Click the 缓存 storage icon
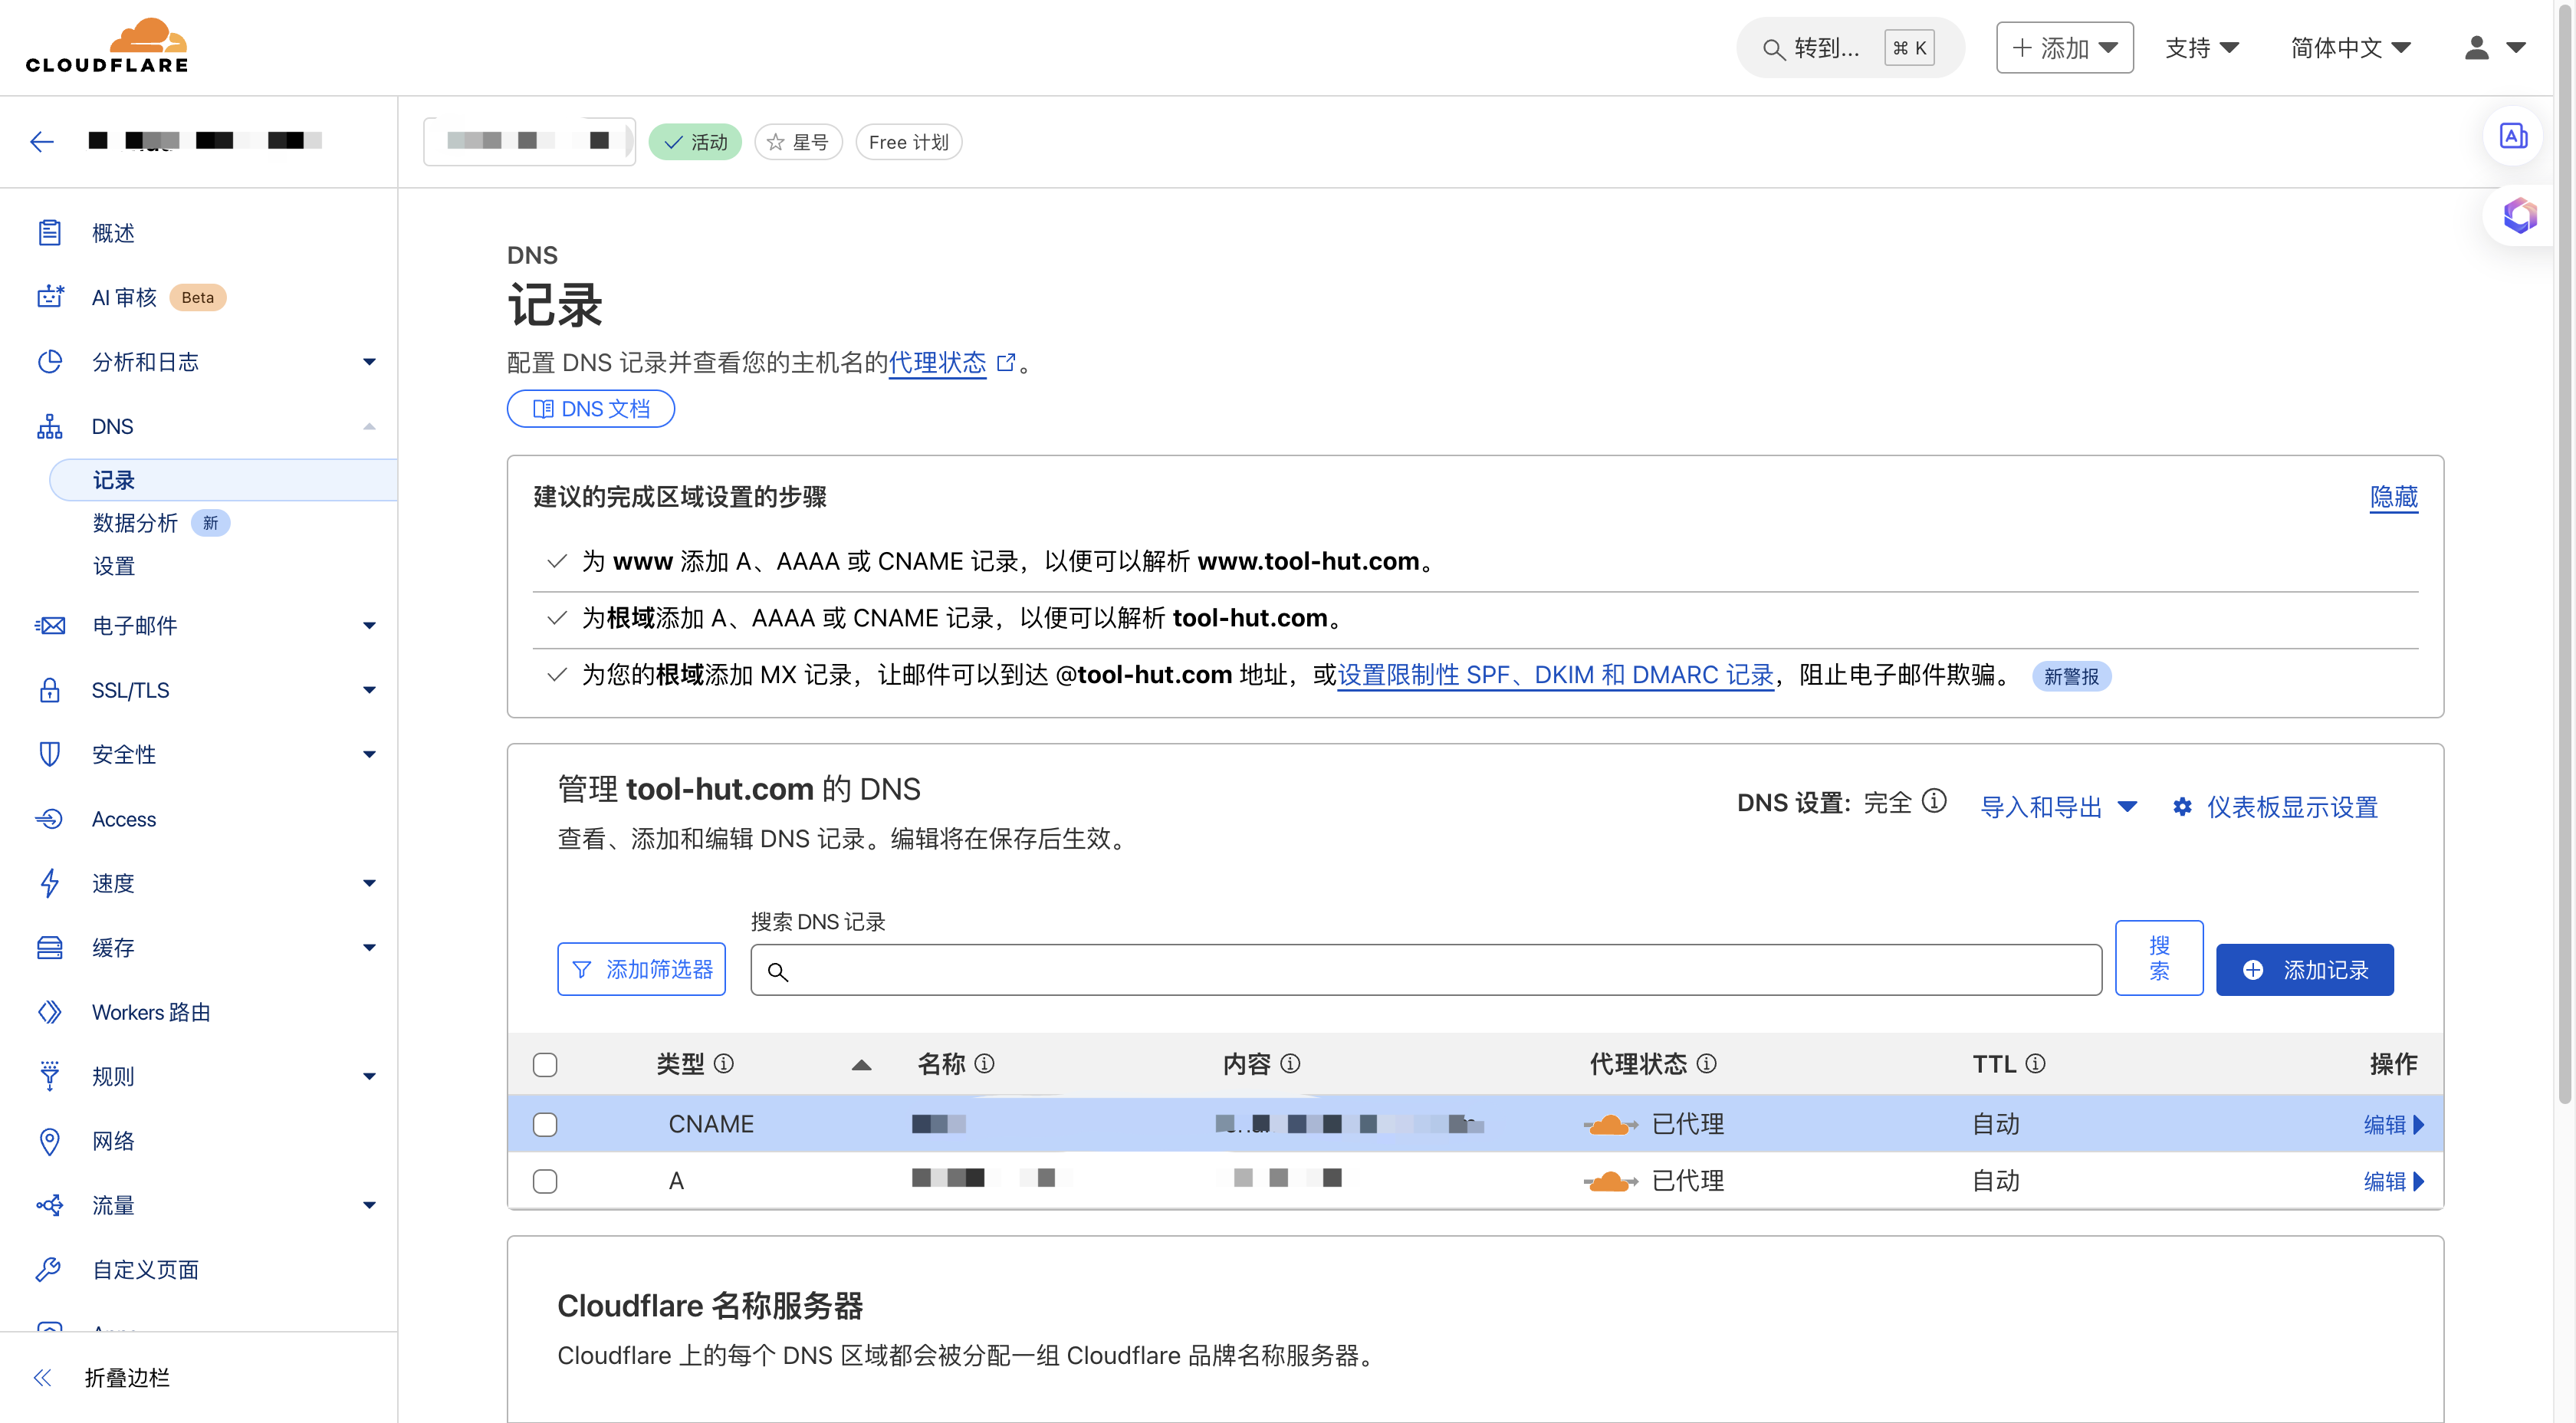 pyautogui.click(x=50, y=947)
